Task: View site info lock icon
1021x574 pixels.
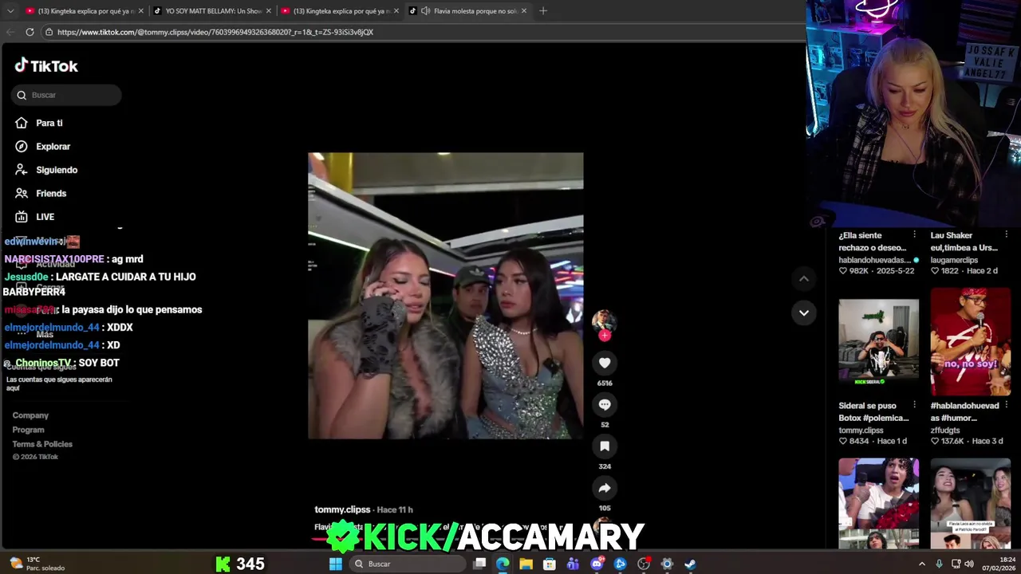Action: tap(49, 32)
